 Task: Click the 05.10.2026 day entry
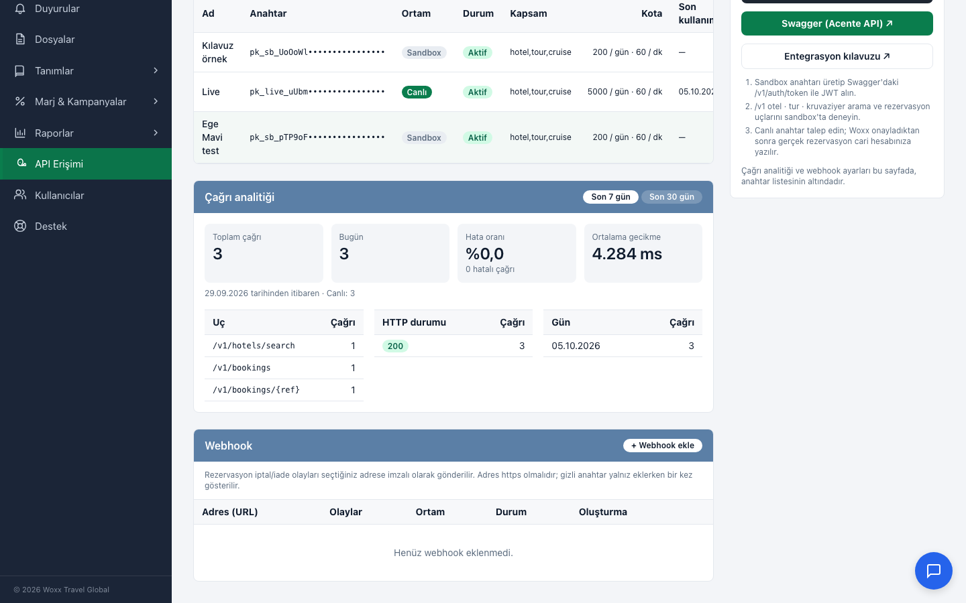point(576,346)
